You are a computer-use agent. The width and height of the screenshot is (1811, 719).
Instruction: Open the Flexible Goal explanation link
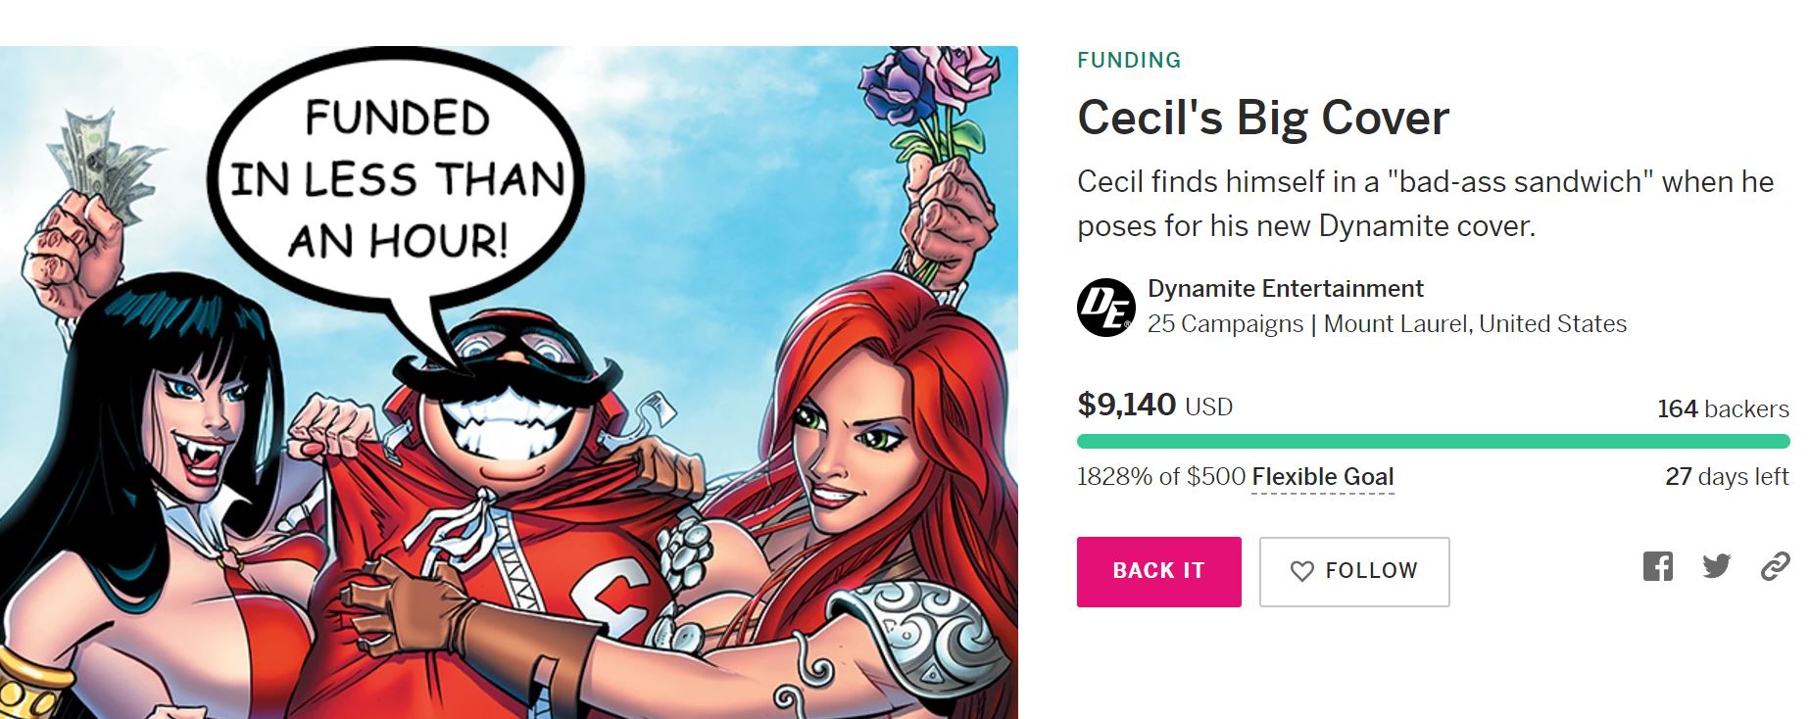point(1322,477)
